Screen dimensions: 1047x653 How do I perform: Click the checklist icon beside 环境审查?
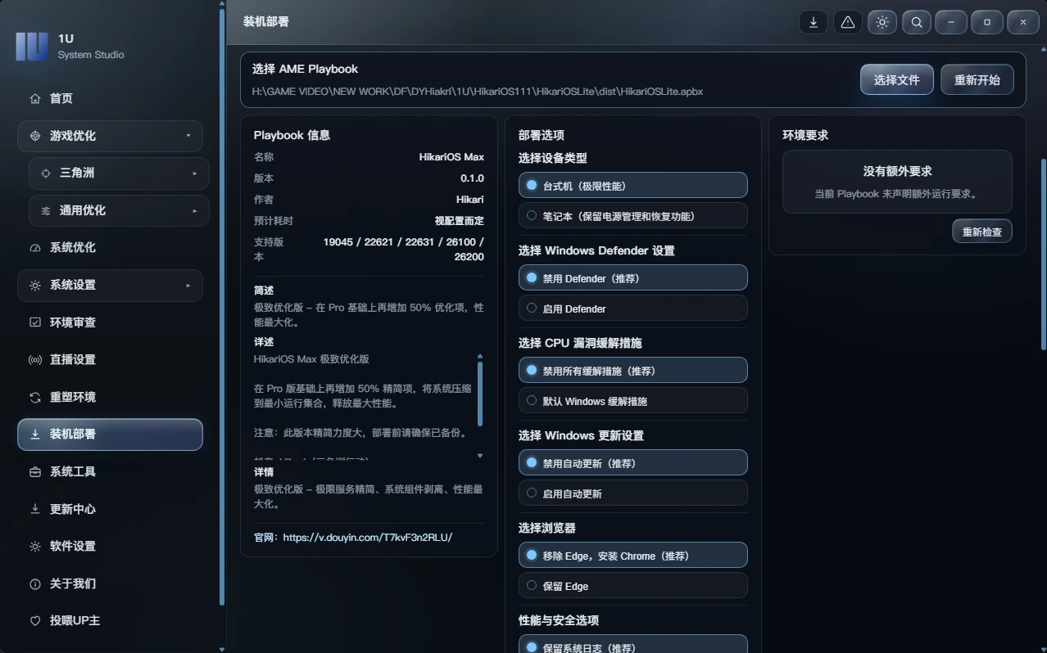pos(35,322)
